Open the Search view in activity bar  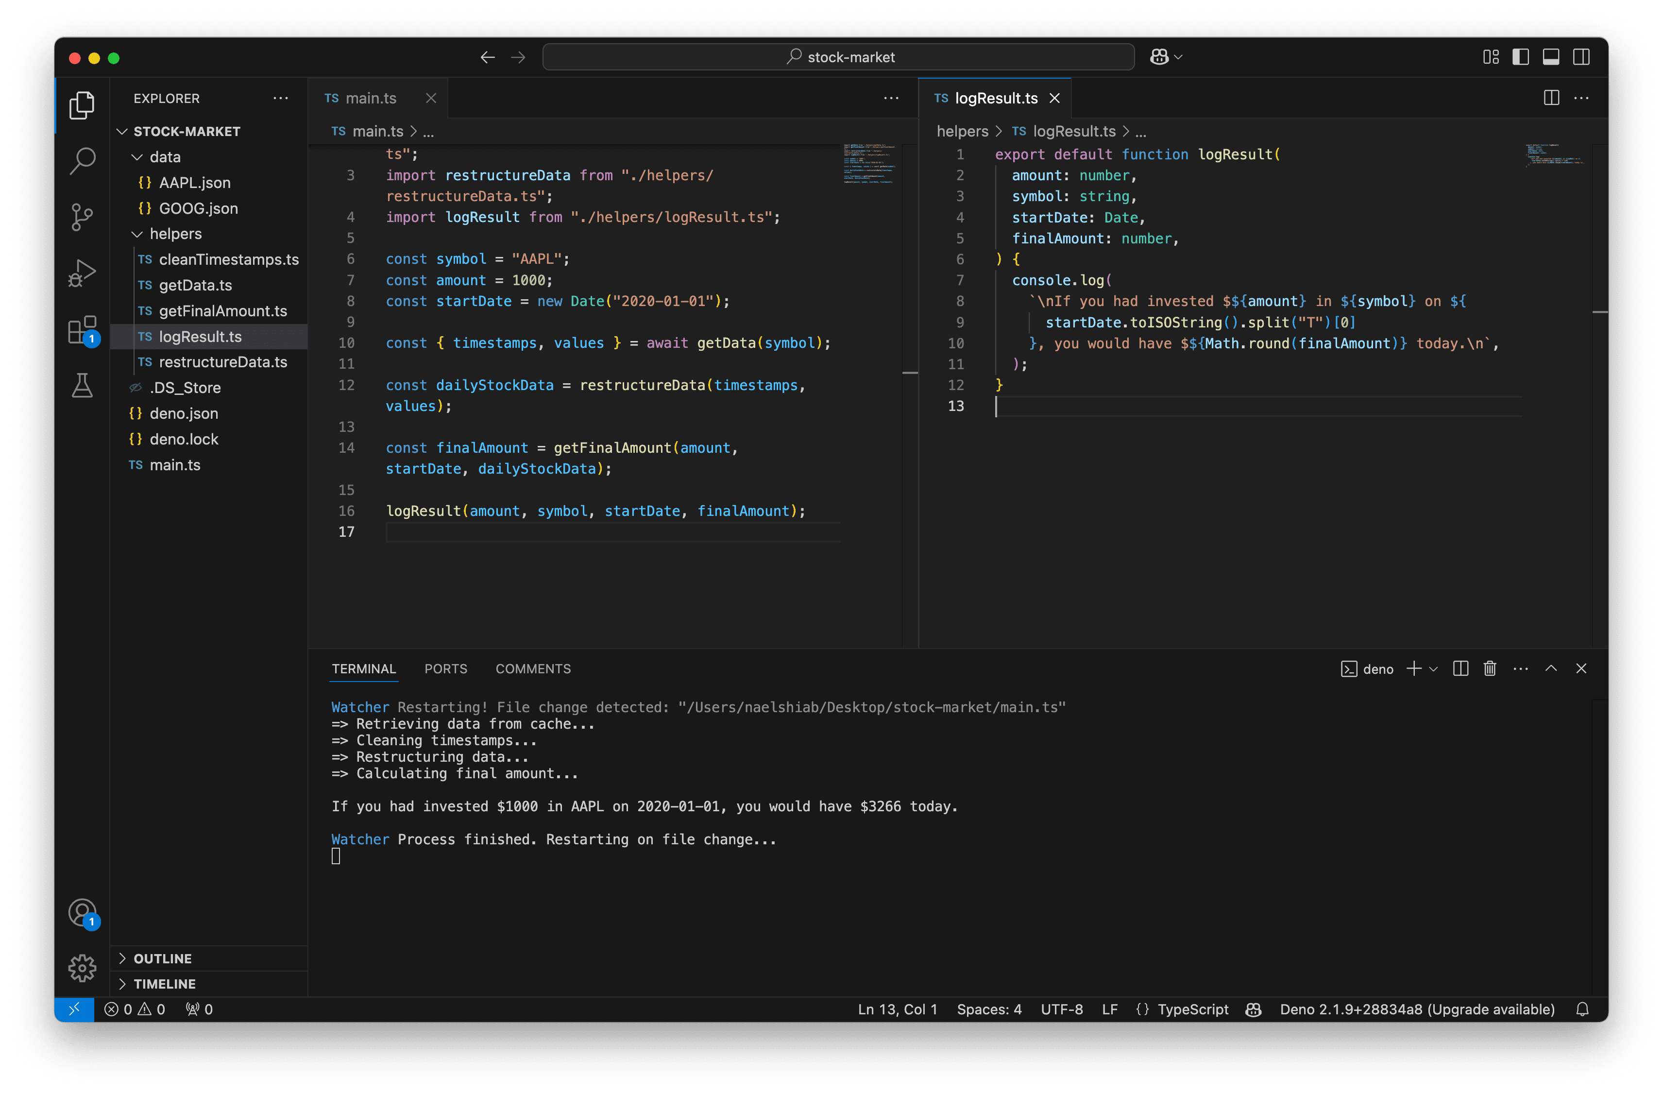[82, 161]
